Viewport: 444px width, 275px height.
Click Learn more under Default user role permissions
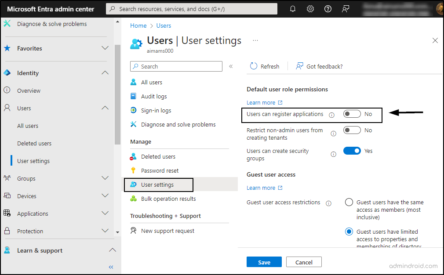click(261, 103)
